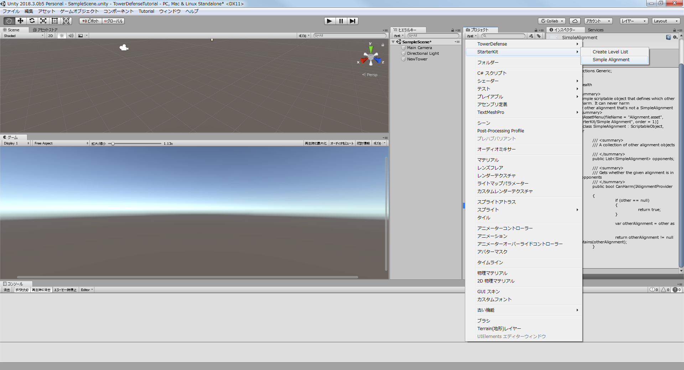Open the Collab dropdown
Image resolution: width=684 pixels, height=370 pixels.
[552, 21]
